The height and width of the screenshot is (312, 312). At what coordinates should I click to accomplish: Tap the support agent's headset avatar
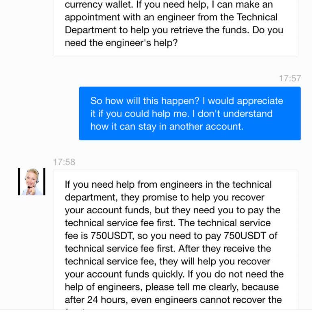pyautogui.click(x=31, y=182)
